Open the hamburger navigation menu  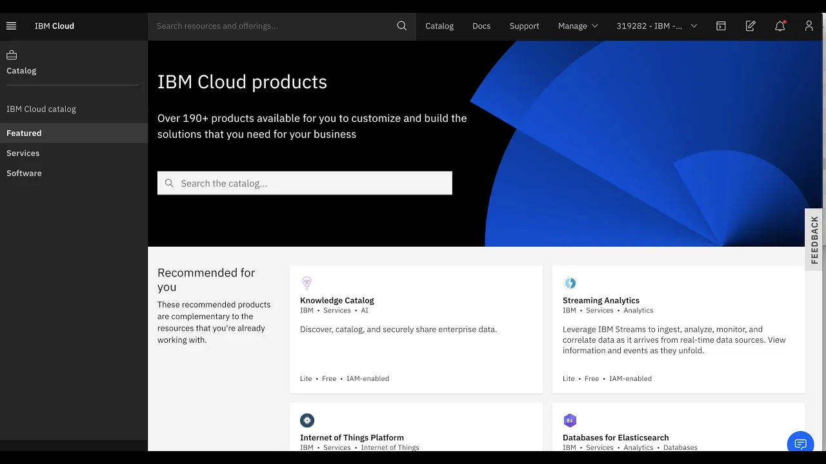coord(11,26)
